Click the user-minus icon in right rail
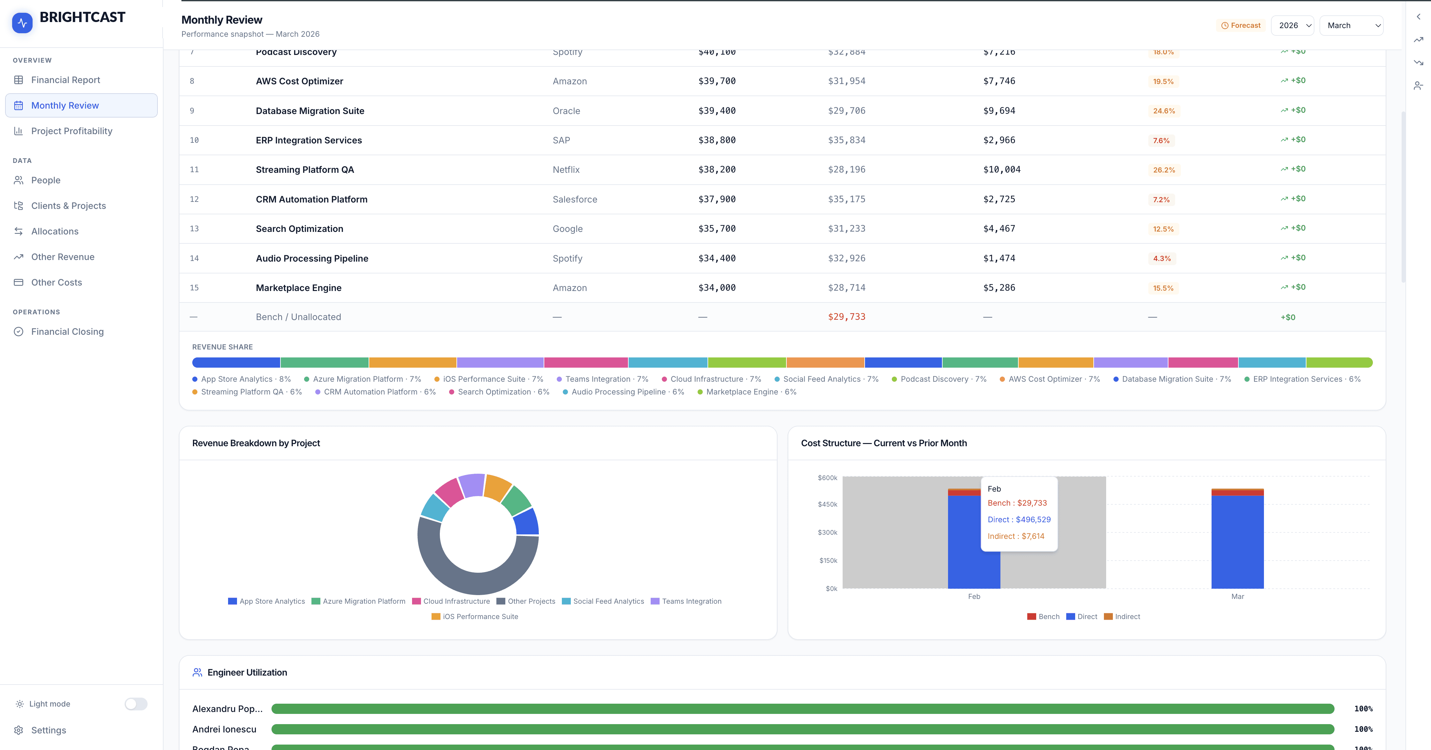Screen dimensions: 1431x750 1418,86
